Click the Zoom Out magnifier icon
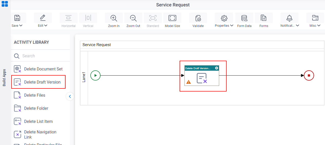This screenshot has height=145, width=325. coord(133,18)
